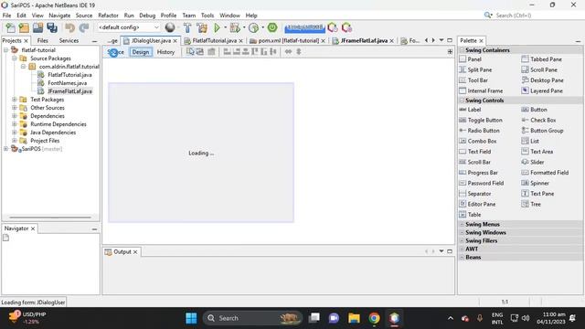
Task: Click the Open Project toolbar icon
Action: [x=37, y=27]
